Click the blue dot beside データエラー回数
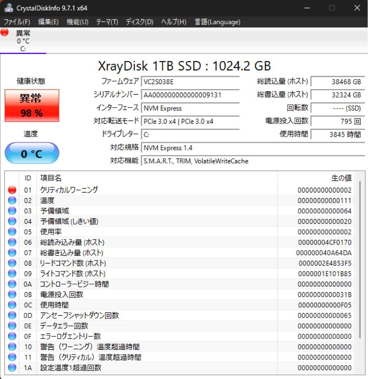 12,326
